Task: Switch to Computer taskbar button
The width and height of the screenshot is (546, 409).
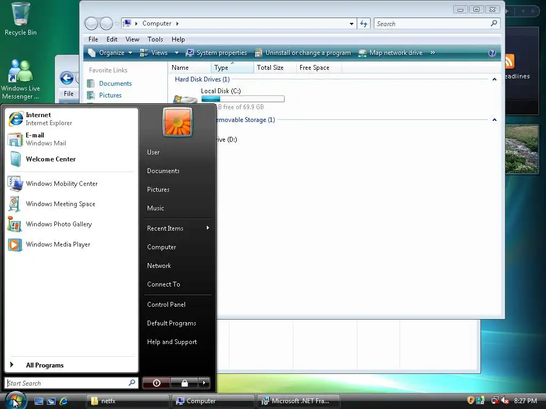Action: tap(213, 401)
